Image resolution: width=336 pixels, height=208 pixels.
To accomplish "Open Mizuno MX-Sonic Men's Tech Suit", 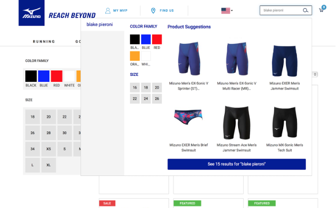I will 285,147.
